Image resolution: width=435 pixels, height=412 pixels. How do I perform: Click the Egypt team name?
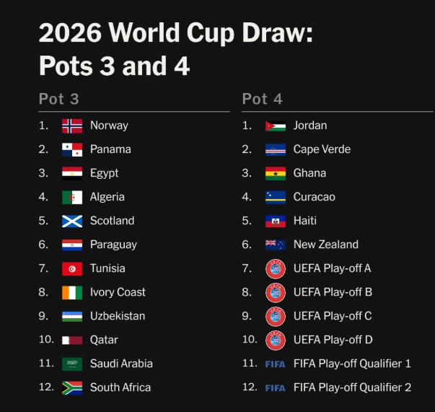pyautogui.click(x=105, y=173)
